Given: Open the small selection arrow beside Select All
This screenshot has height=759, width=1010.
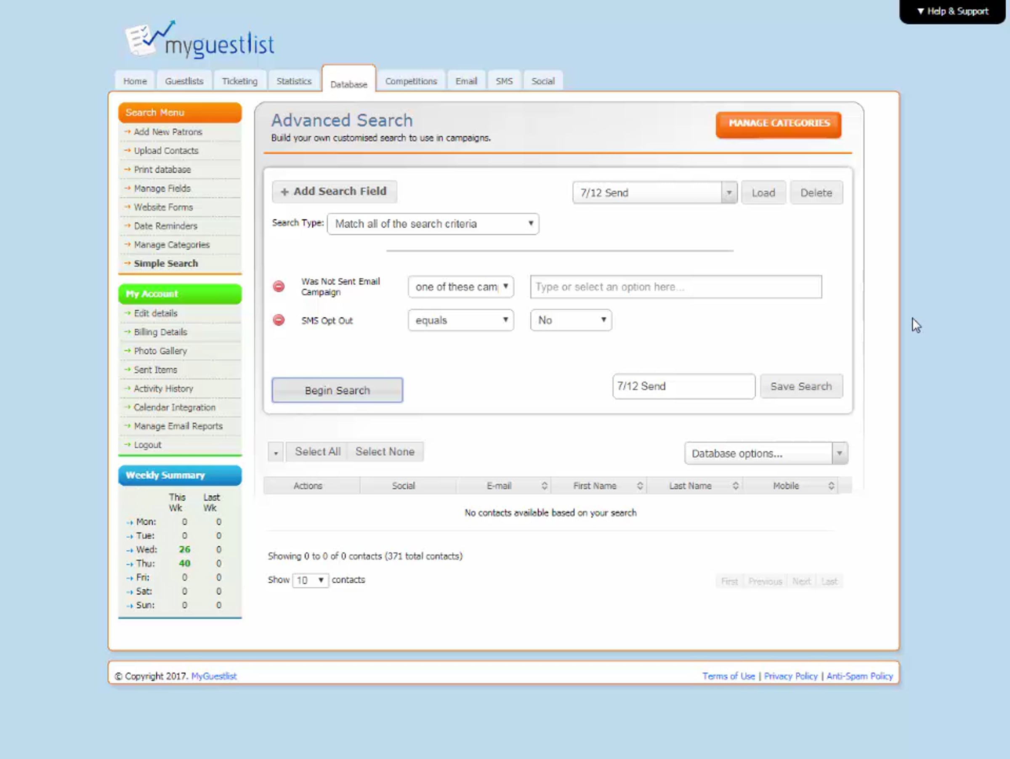Looking at the screenshot, I should (x=276, y=453).
